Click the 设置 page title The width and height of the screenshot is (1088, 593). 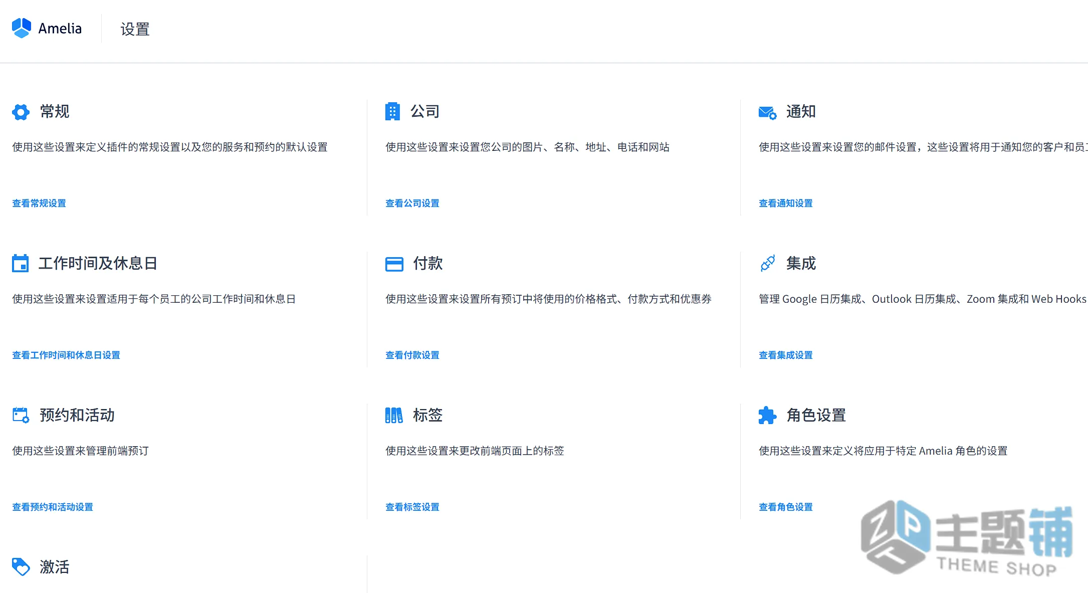pos(135,29)
